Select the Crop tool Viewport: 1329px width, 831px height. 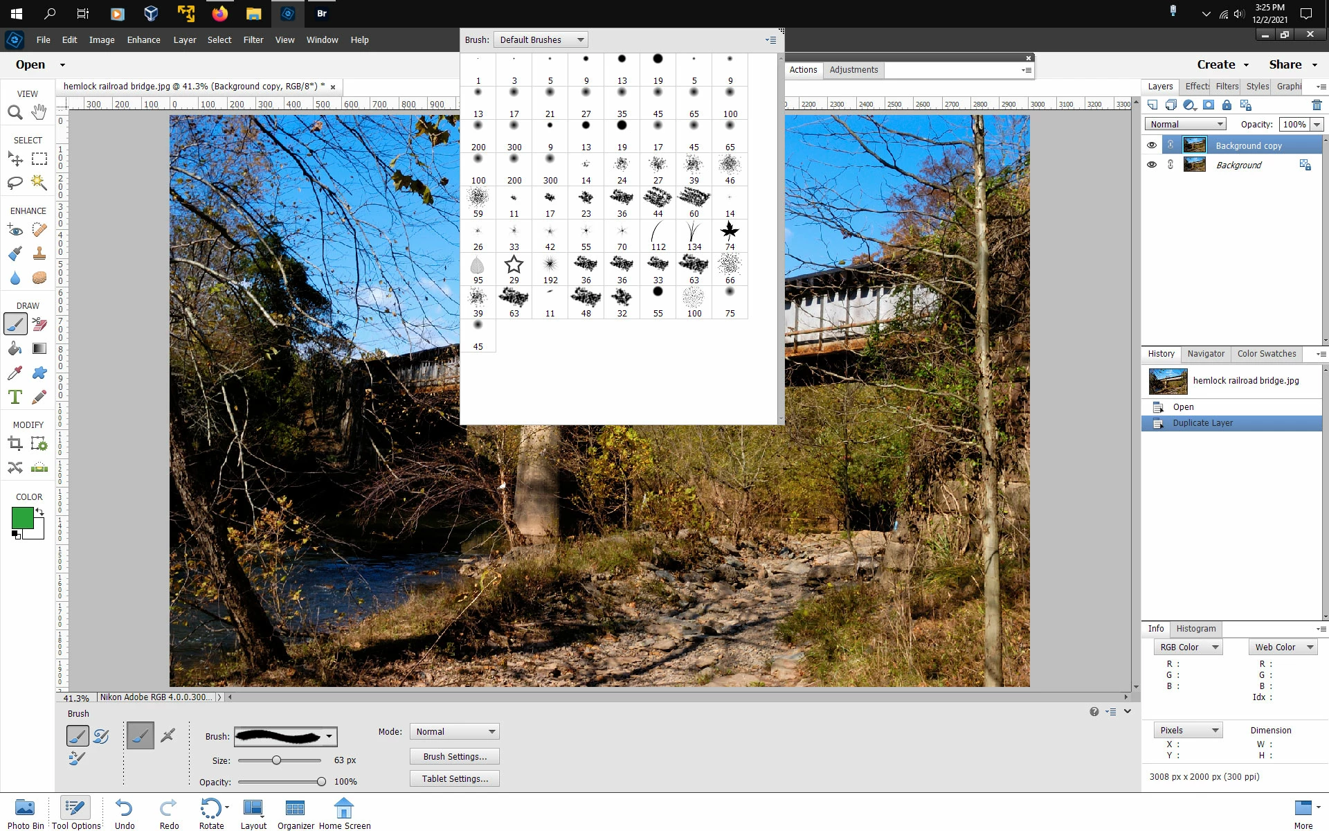(x=15, y=443)
